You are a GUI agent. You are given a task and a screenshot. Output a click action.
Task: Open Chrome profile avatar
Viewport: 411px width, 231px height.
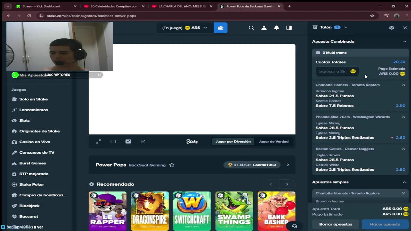coord(397,16)
